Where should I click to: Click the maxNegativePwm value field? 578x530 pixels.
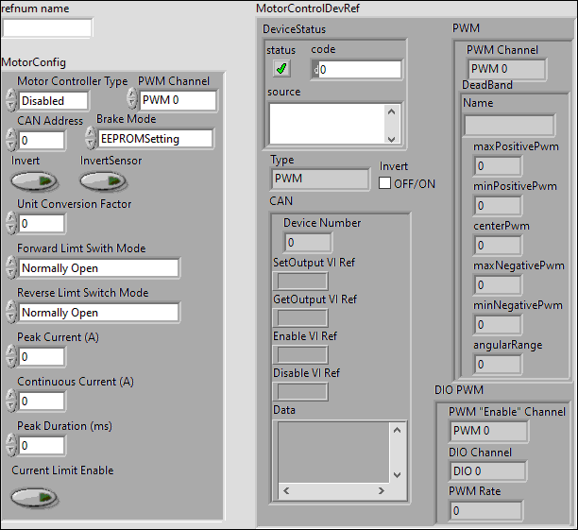click(498, 284)
